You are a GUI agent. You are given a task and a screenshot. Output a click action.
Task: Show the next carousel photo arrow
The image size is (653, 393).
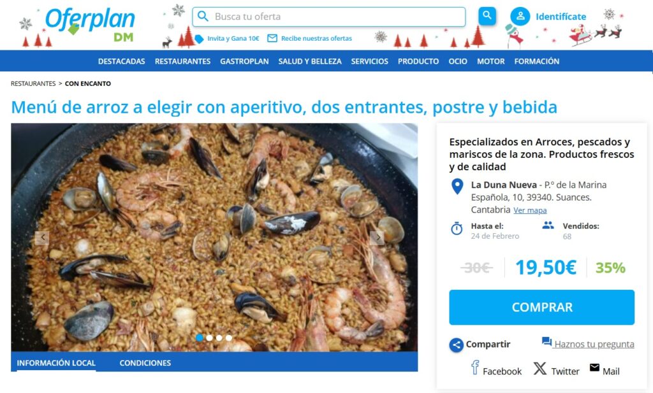coord(378,238)
